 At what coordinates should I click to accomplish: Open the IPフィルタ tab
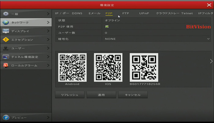[x=205, y=13]
